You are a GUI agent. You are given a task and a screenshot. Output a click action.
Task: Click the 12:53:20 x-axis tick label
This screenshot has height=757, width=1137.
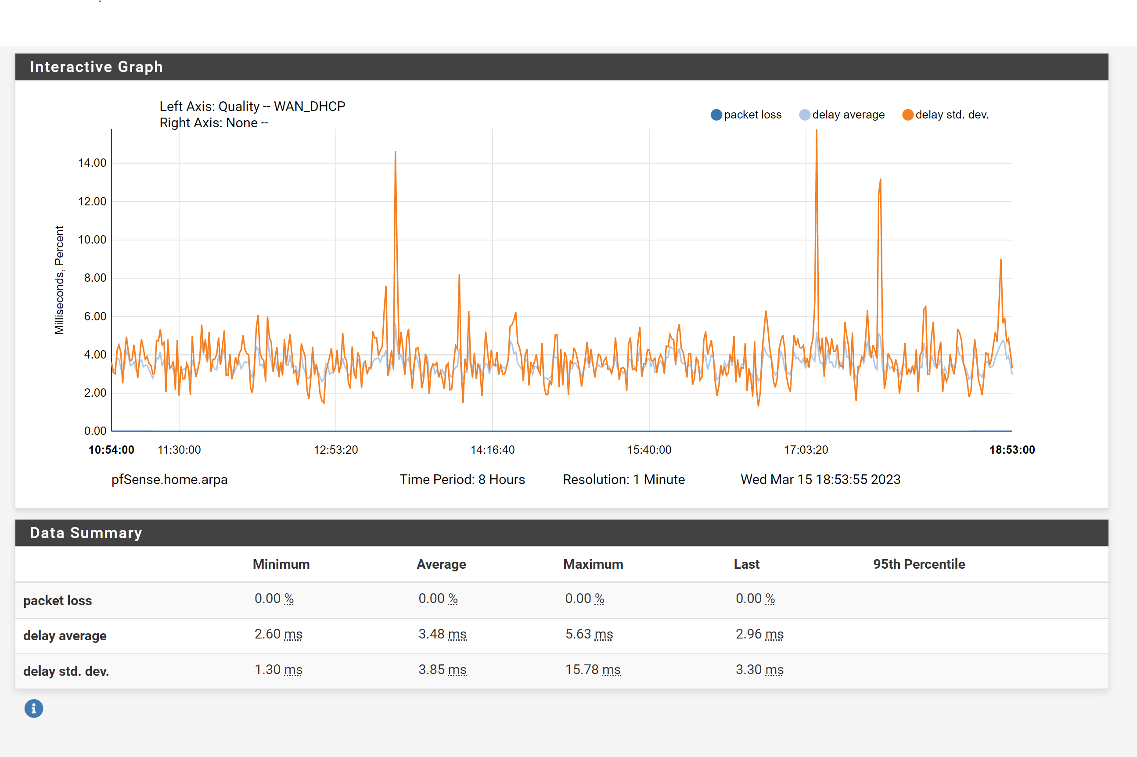pos(336,450)
